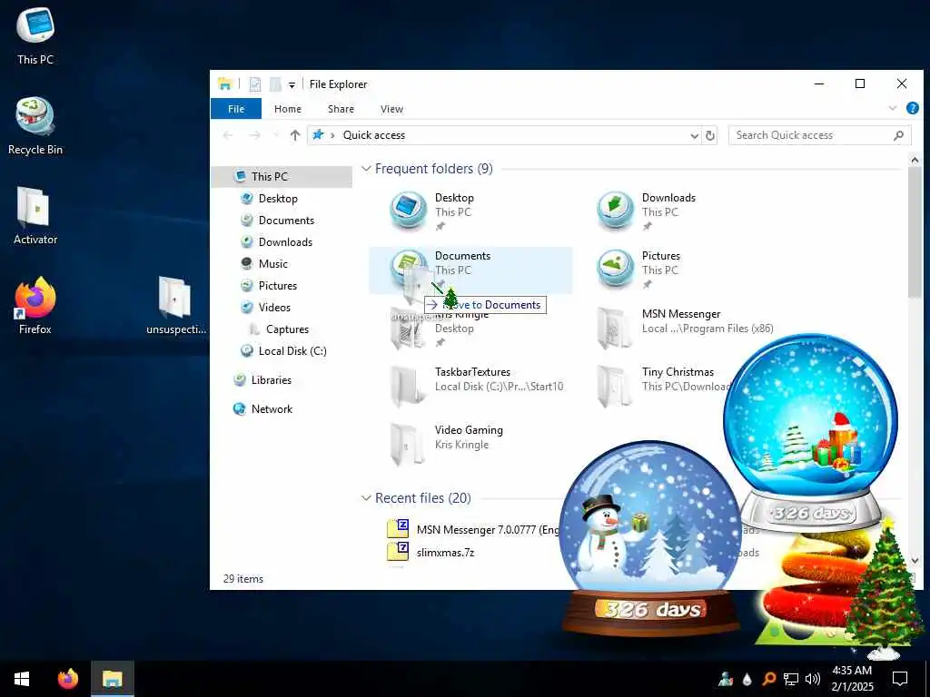Click the Properties icon in title bar
930x697 pixels.
click(x=255, y=84)
